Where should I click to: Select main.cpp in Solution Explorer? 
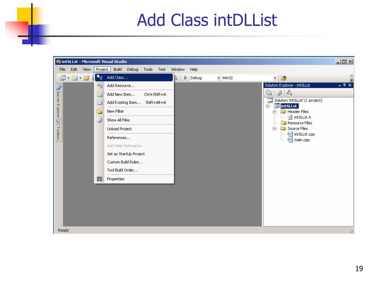click(x=302, y=140)
